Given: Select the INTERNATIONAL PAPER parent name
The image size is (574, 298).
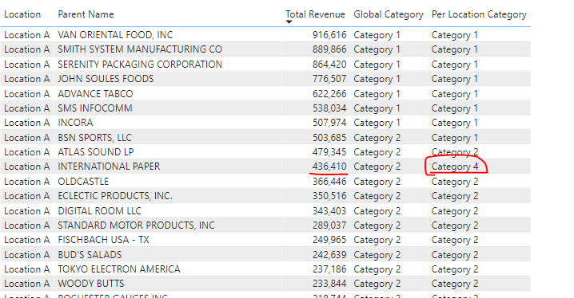Looking at the screenshot, I should point(109,167).
